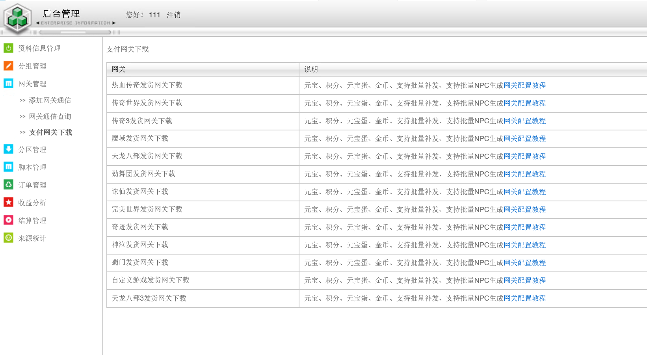The image size is (647, 355).
Task: Select the 收益分析 star icon
Action: pyautogui.click(x=8, y=202)
